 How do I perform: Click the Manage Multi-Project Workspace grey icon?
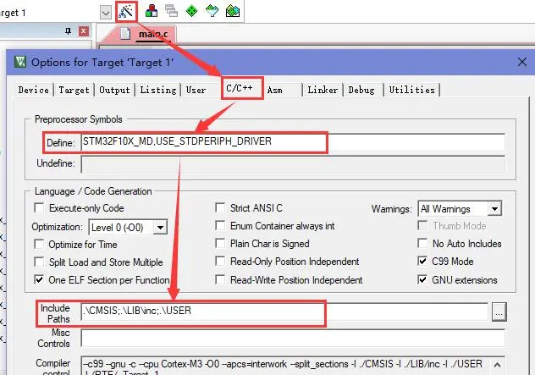[x=171, y=10]
